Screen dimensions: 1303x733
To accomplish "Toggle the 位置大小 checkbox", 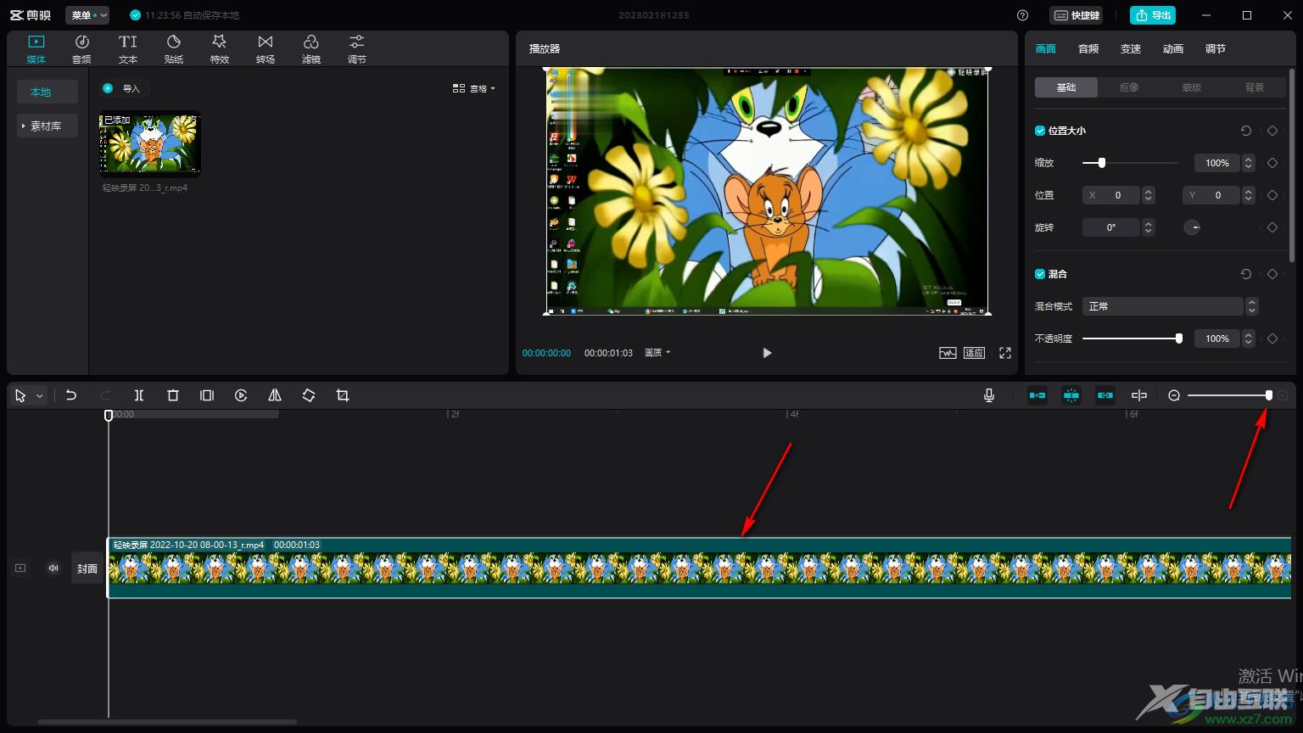I will [x=1040, y=131].
